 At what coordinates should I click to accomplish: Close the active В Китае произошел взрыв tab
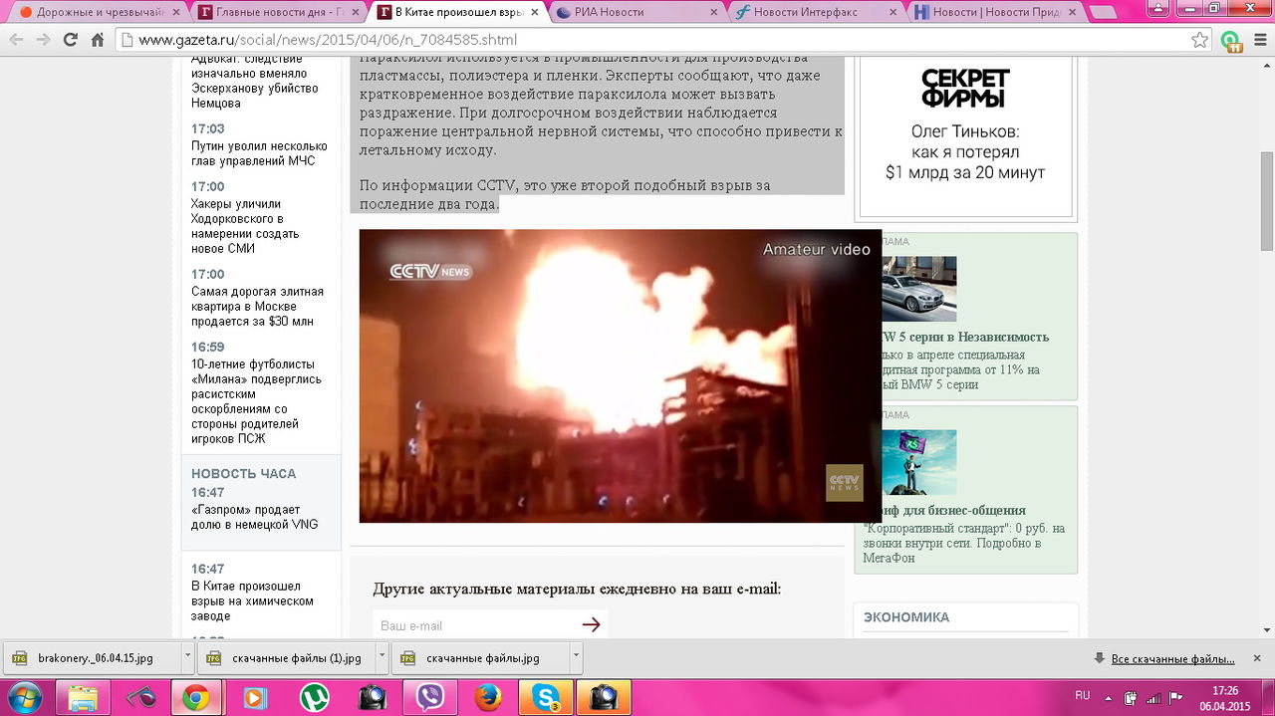534,13
